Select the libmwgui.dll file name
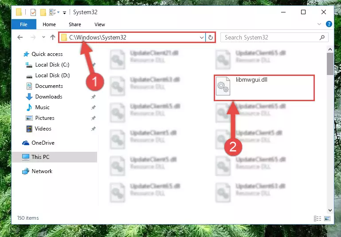 pyautogui.click(x=251, y=79)
